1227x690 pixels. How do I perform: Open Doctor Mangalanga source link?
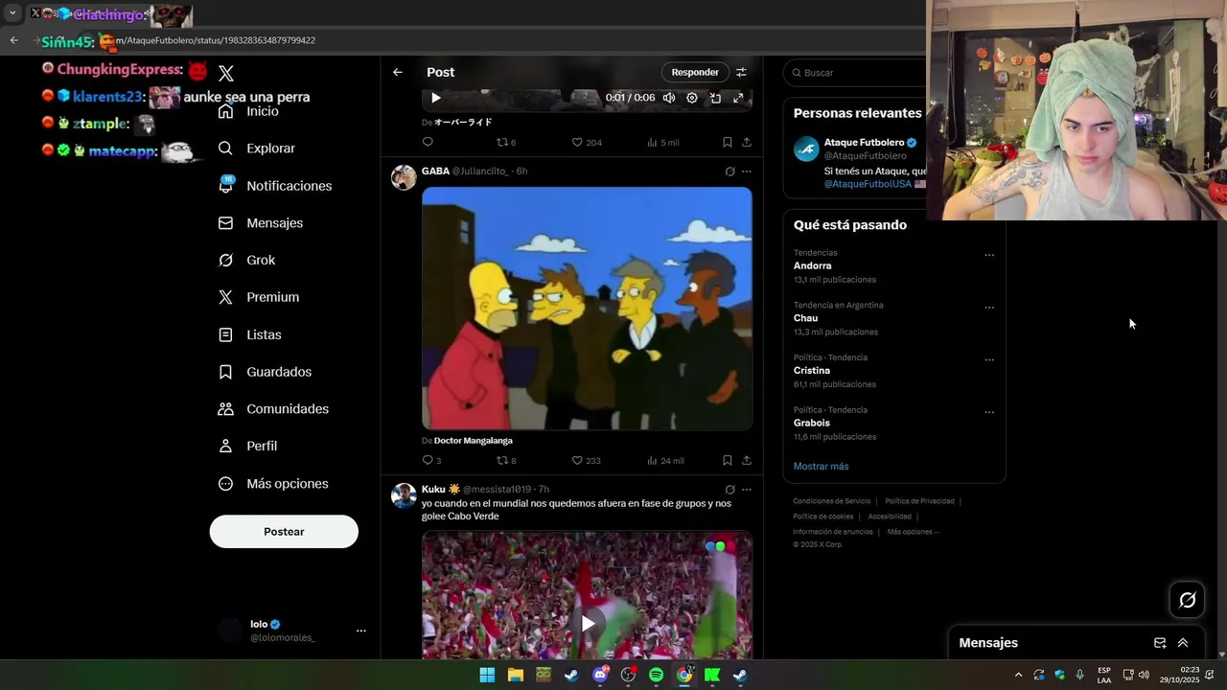[x=474, y=441]
